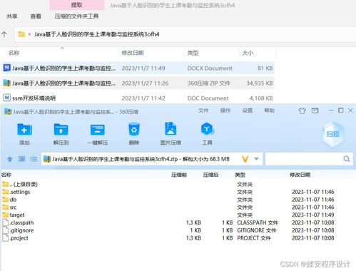Click the 扫描 scan hexagon button

click(x=332, y=134)
